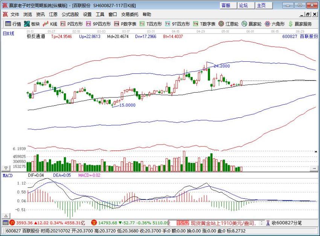The height and width of the screenshot is (236, 320).
Task: Click the 深 Shenzhen index icon
Action: click(94, 223)
